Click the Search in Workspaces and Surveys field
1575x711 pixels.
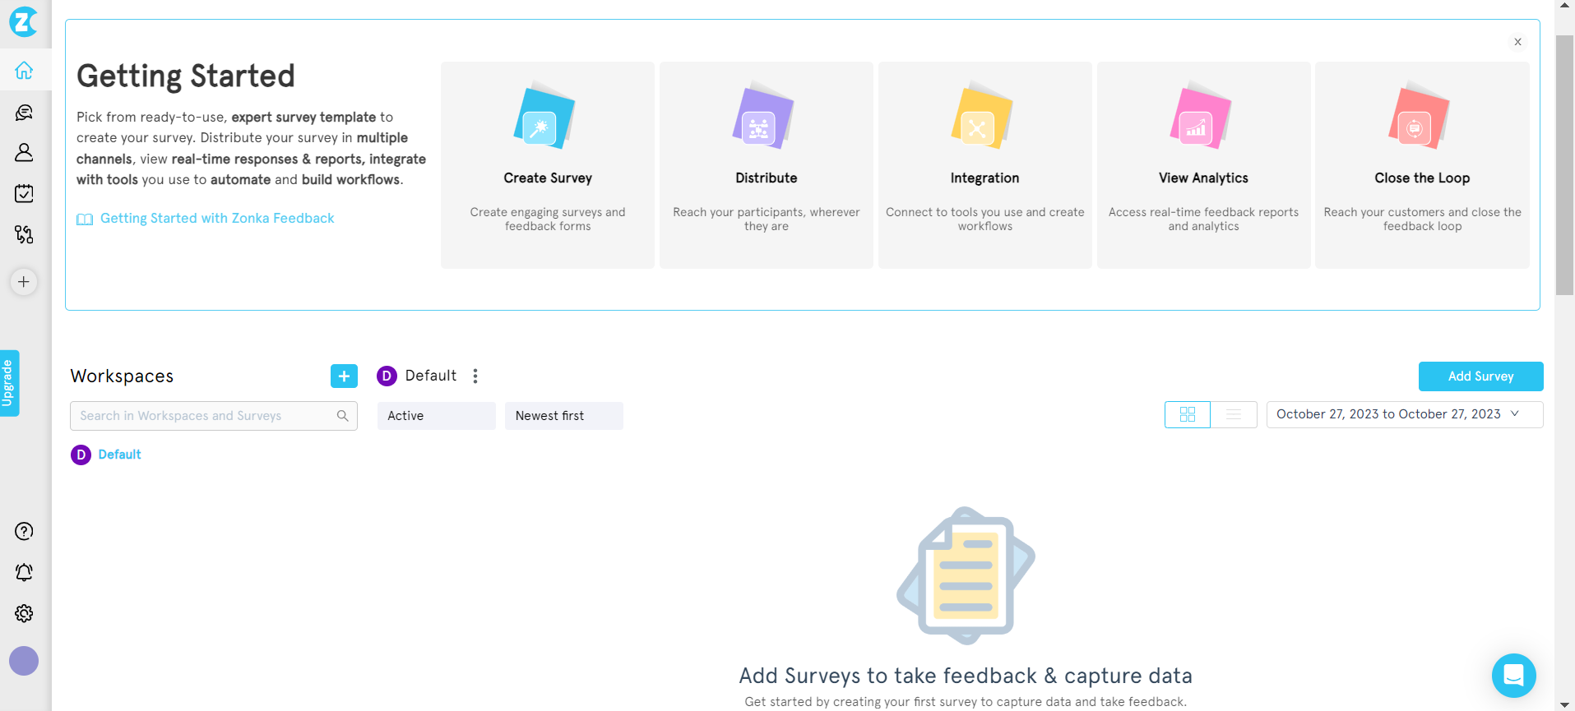[x=206, y=416]
